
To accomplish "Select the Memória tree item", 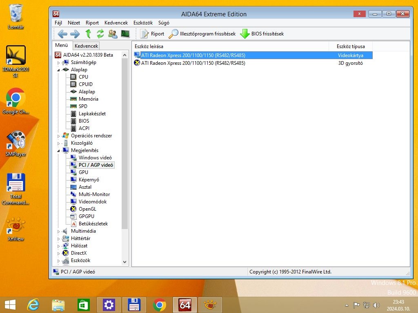I will pos(88,99).
